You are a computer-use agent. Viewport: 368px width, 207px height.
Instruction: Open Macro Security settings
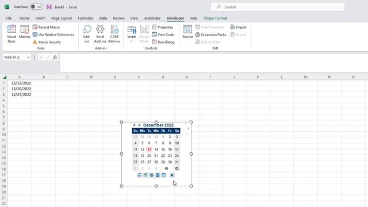[47, 42]
